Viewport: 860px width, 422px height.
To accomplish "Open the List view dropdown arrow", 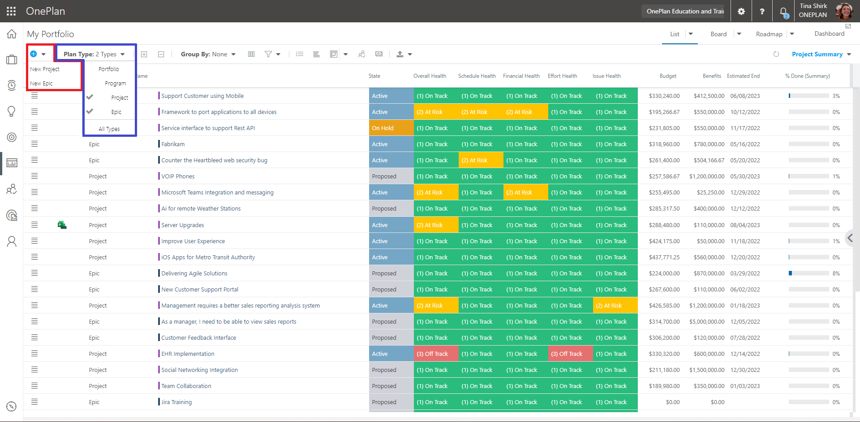I will coord(691,34).
